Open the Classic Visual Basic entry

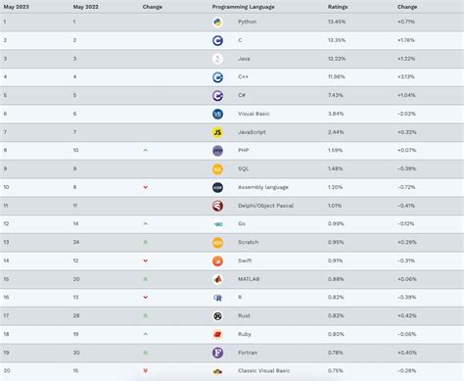[x=263, y=371]
